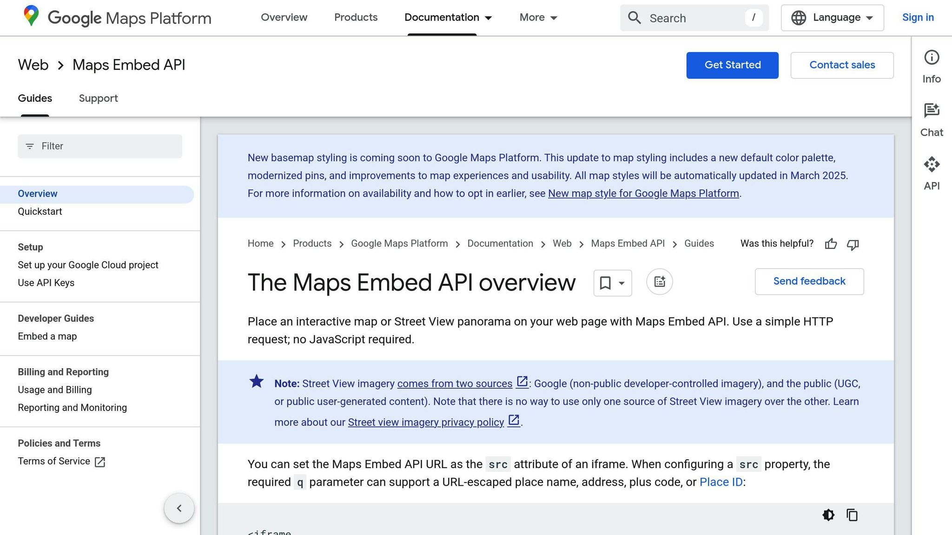Open the Place ID link
The width and height of the screenshot is (952, 535).
click(x=721, y=482)
